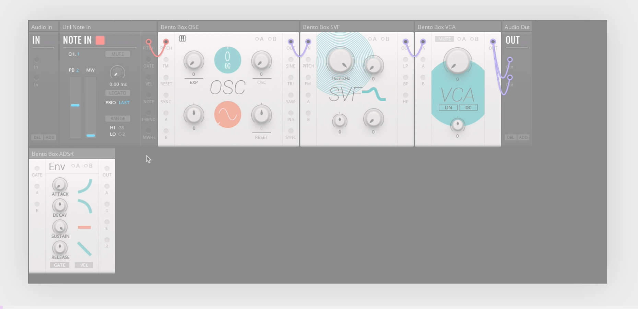Click the SVF filter curve icon

pos(374,94)
